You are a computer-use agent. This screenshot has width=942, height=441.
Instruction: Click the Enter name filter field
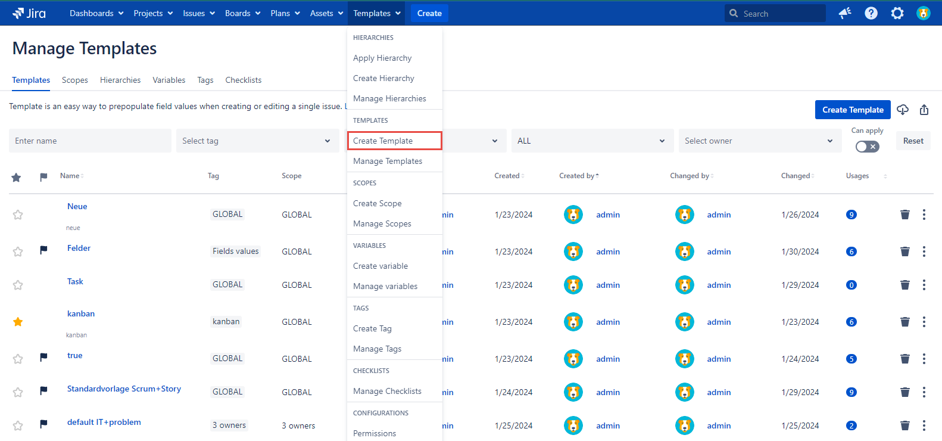[90, 141]
